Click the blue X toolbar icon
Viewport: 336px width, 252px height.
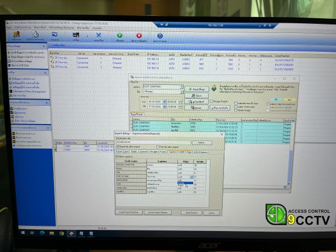point(98,35)
